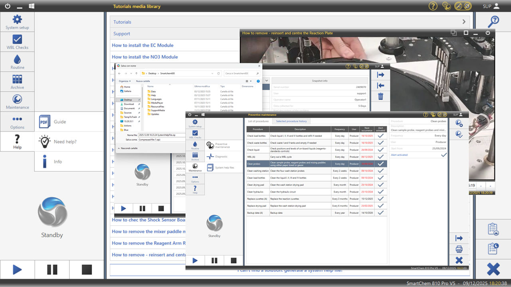Click the large Stop button in main window
The width and height of the screenshot is (511, 287).
point(87,270)
